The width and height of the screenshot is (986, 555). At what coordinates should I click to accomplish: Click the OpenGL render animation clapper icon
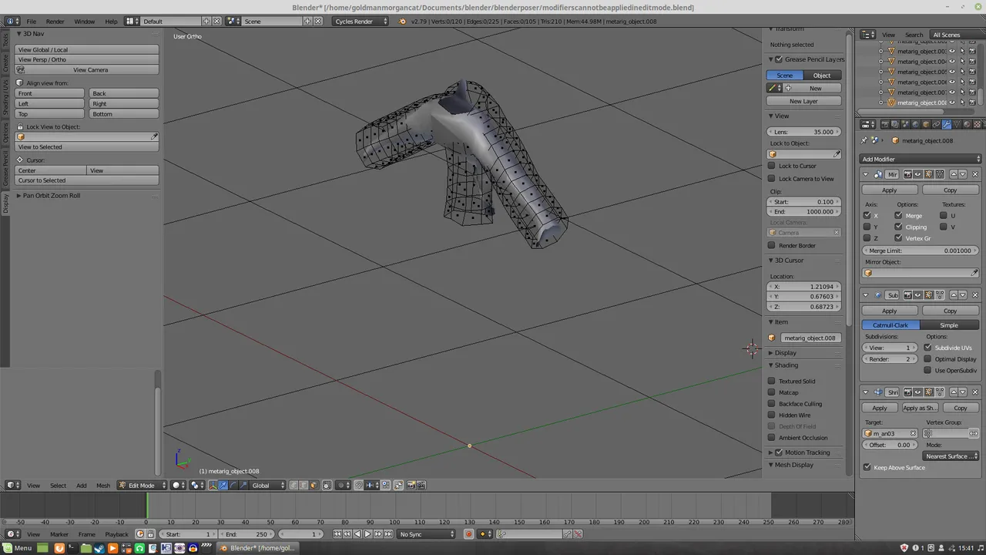[x=421, y=485]
